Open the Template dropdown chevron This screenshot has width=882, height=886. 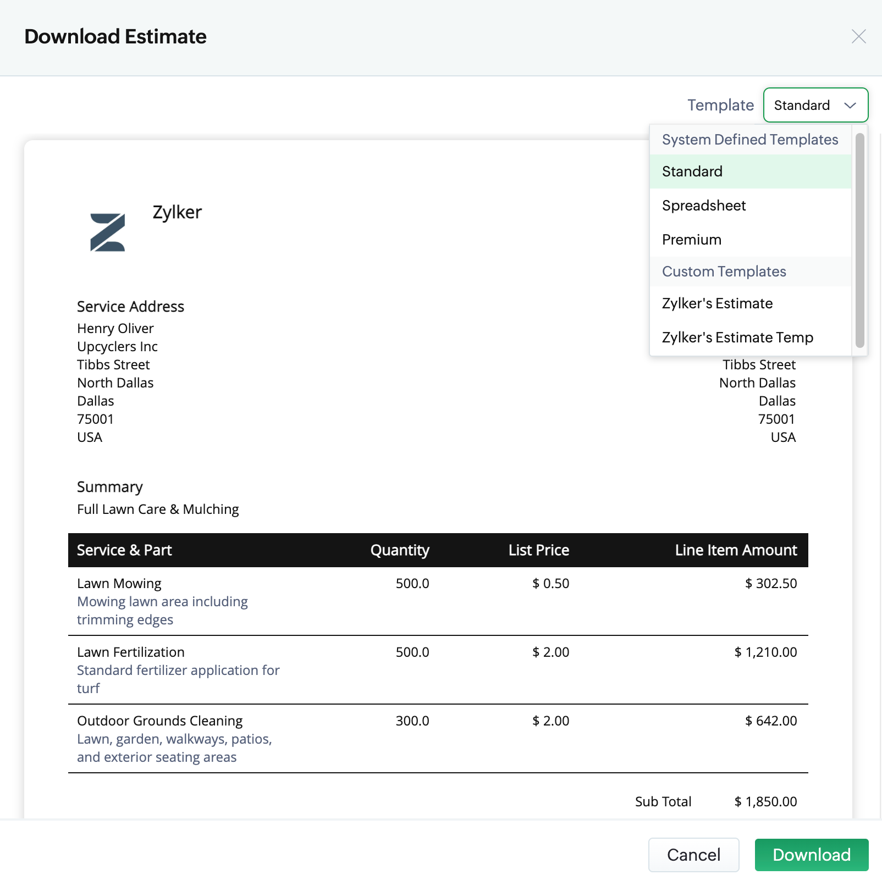point(850,105)
